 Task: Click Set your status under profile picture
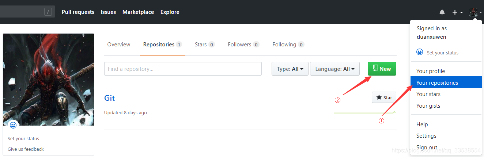[23, 139]
